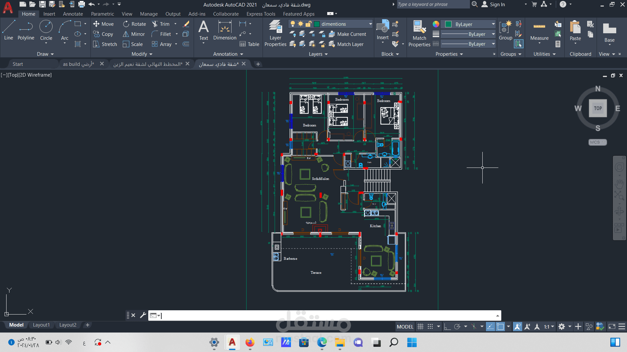Switch to the Layout1 tab

[x=41, y=325]
